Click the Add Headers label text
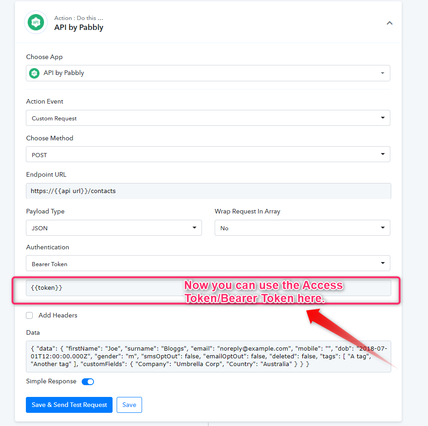 pyautogui.click(x=58, y=315)
